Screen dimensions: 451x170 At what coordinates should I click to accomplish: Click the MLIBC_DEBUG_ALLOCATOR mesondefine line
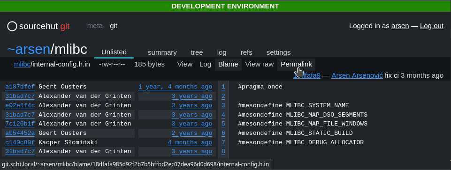click(301, 142)
